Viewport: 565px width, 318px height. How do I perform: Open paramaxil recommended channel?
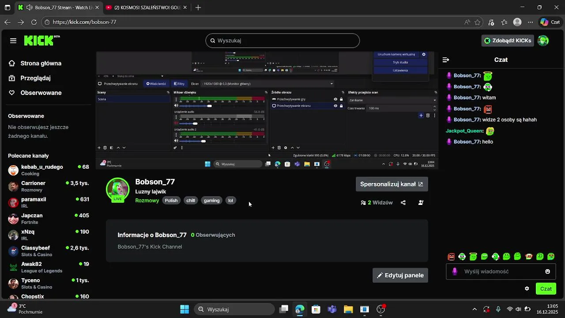[49, 203]
